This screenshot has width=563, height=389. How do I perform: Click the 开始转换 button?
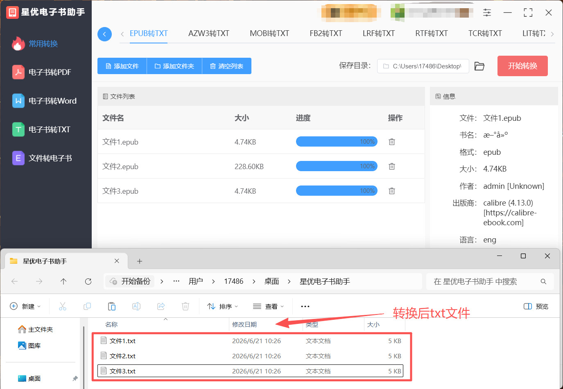(522, 66)
